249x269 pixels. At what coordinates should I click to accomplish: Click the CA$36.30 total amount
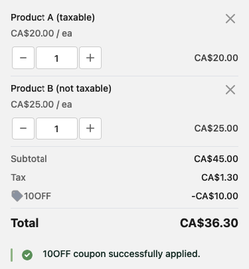(209, 223)
